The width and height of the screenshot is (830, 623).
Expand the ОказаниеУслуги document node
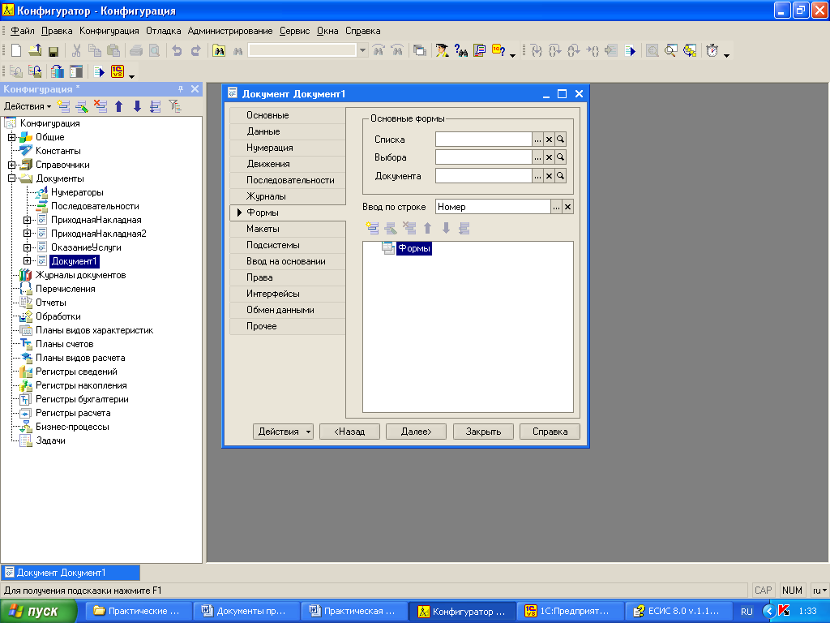[27, 247]
